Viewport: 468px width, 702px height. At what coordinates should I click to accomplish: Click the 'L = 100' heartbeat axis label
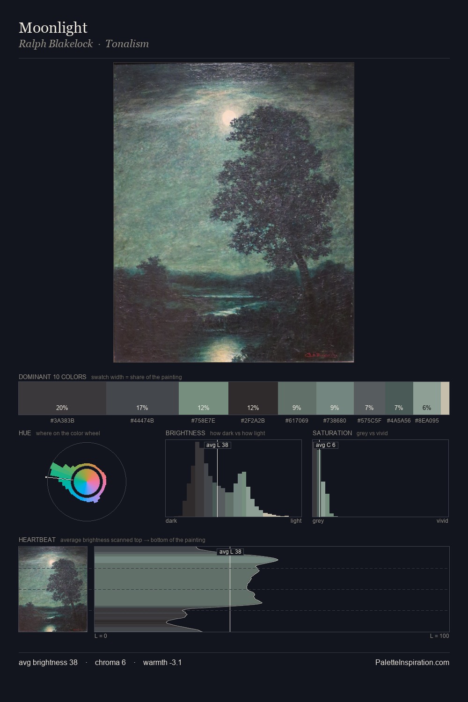tap(439, 636)
